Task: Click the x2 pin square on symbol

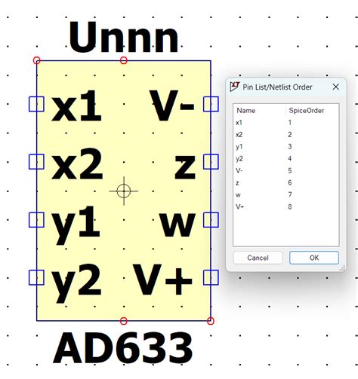Action: 36,162
